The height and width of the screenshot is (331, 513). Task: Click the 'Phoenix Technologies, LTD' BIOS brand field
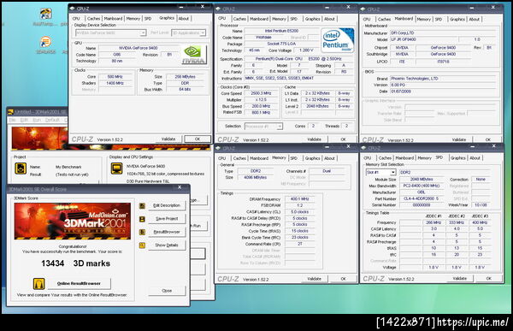(x=443, y=79)
